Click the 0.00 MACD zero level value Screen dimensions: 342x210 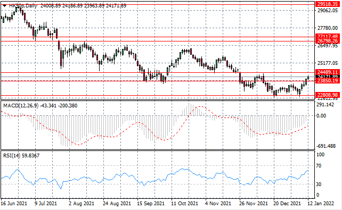tap(321, 115)
